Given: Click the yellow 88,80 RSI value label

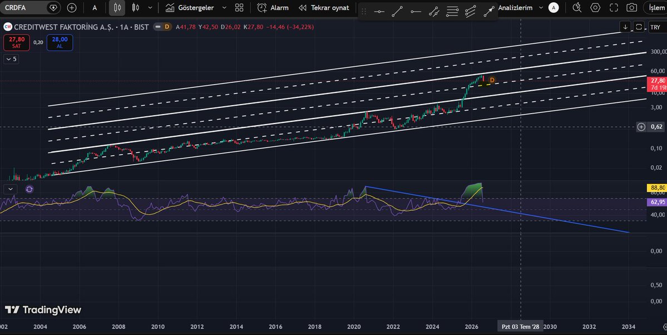Looking at the screenshot, I should [657, 188].
